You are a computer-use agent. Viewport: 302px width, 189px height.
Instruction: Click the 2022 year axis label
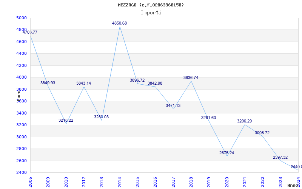(263, 182)
